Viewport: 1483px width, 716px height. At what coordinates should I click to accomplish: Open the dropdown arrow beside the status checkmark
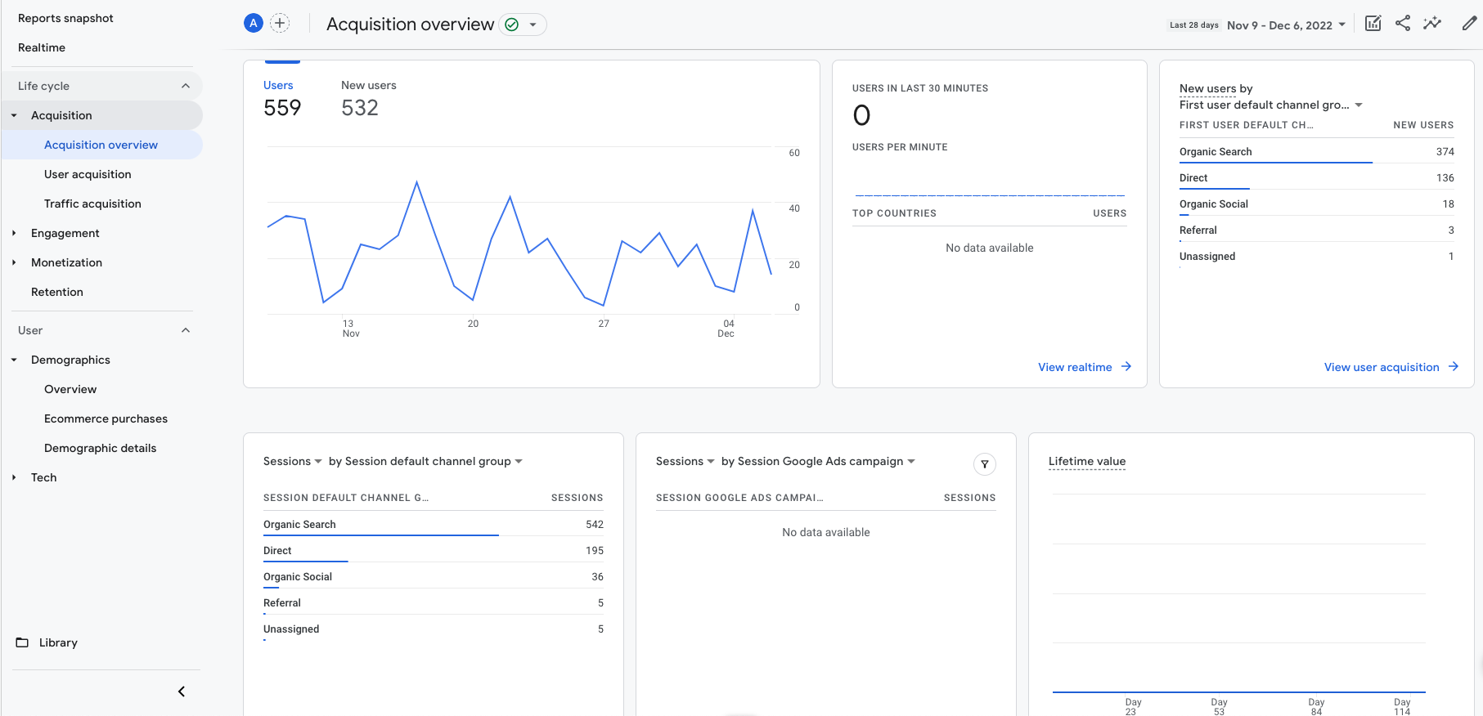pyautogui.click(x=533, y=25)
